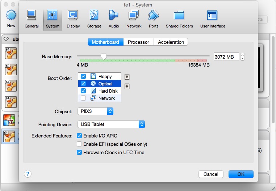Open the Ports settings icon
Image resolution: width=276 pixels, height=191 pixels.
(x=154, y=19)
